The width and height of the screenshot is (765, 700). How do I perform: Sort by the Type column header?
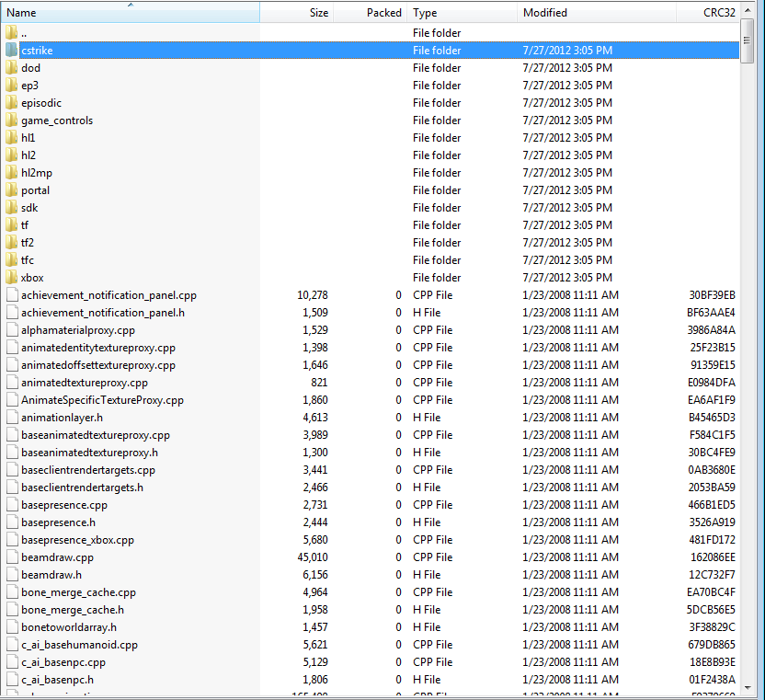coord(462,13)
